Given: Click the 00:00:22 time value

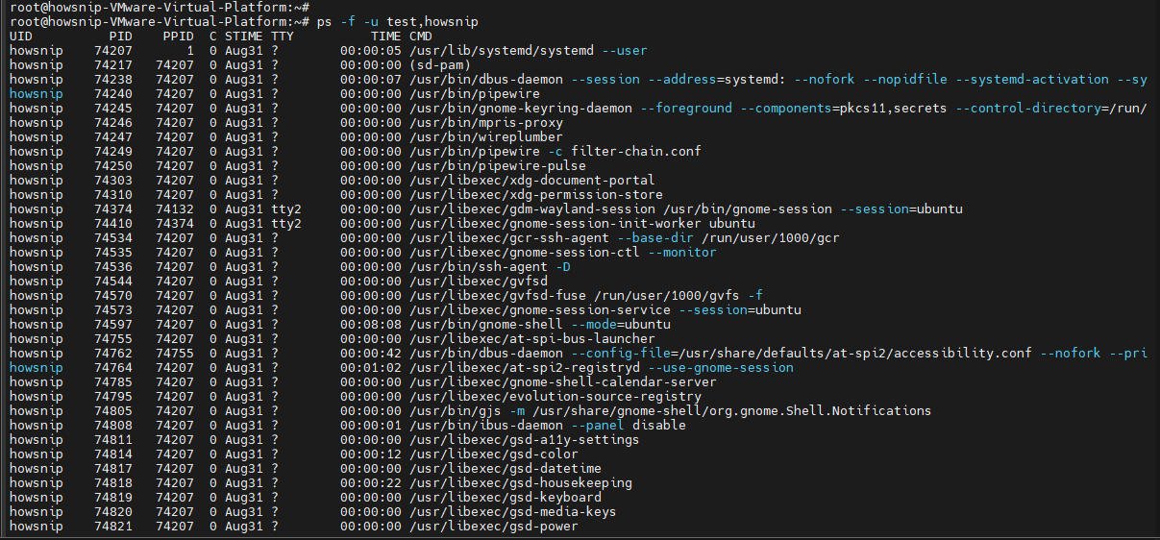Looking at the screenshot, I should tap(371, 483).
